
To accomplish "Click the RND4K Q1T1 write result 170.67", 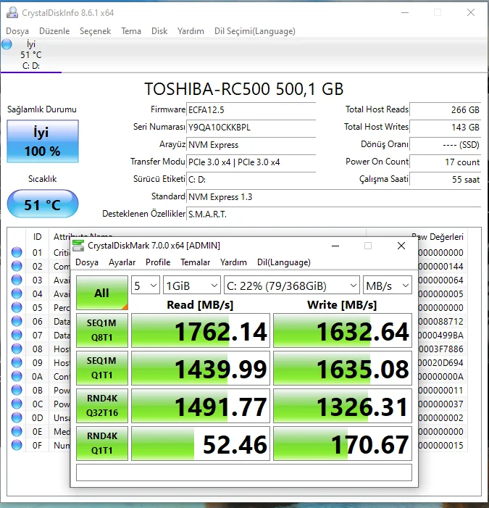I will click(343, 444).
